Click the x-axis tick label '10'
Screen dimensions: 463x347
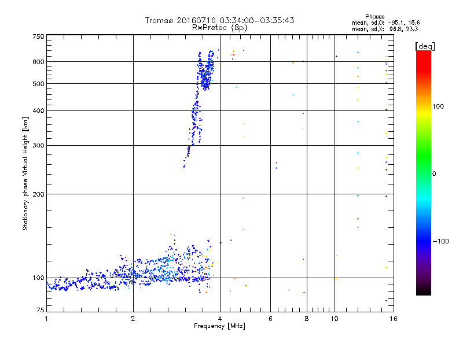(335, 319)
